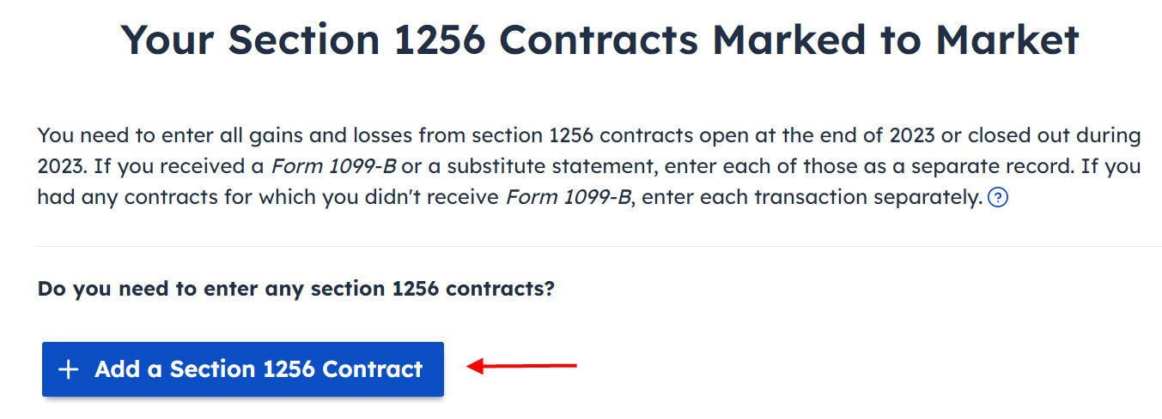
Task: Click the plus icon on the Add button
Action: [x=68, y=369]
